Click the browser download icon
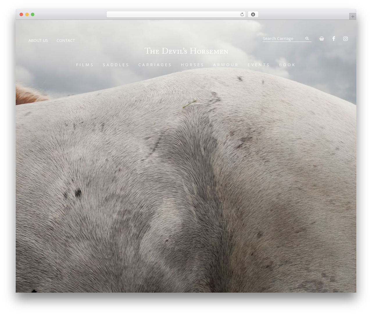Viewport: 372px width, 315px height. [x=253, y=15]
